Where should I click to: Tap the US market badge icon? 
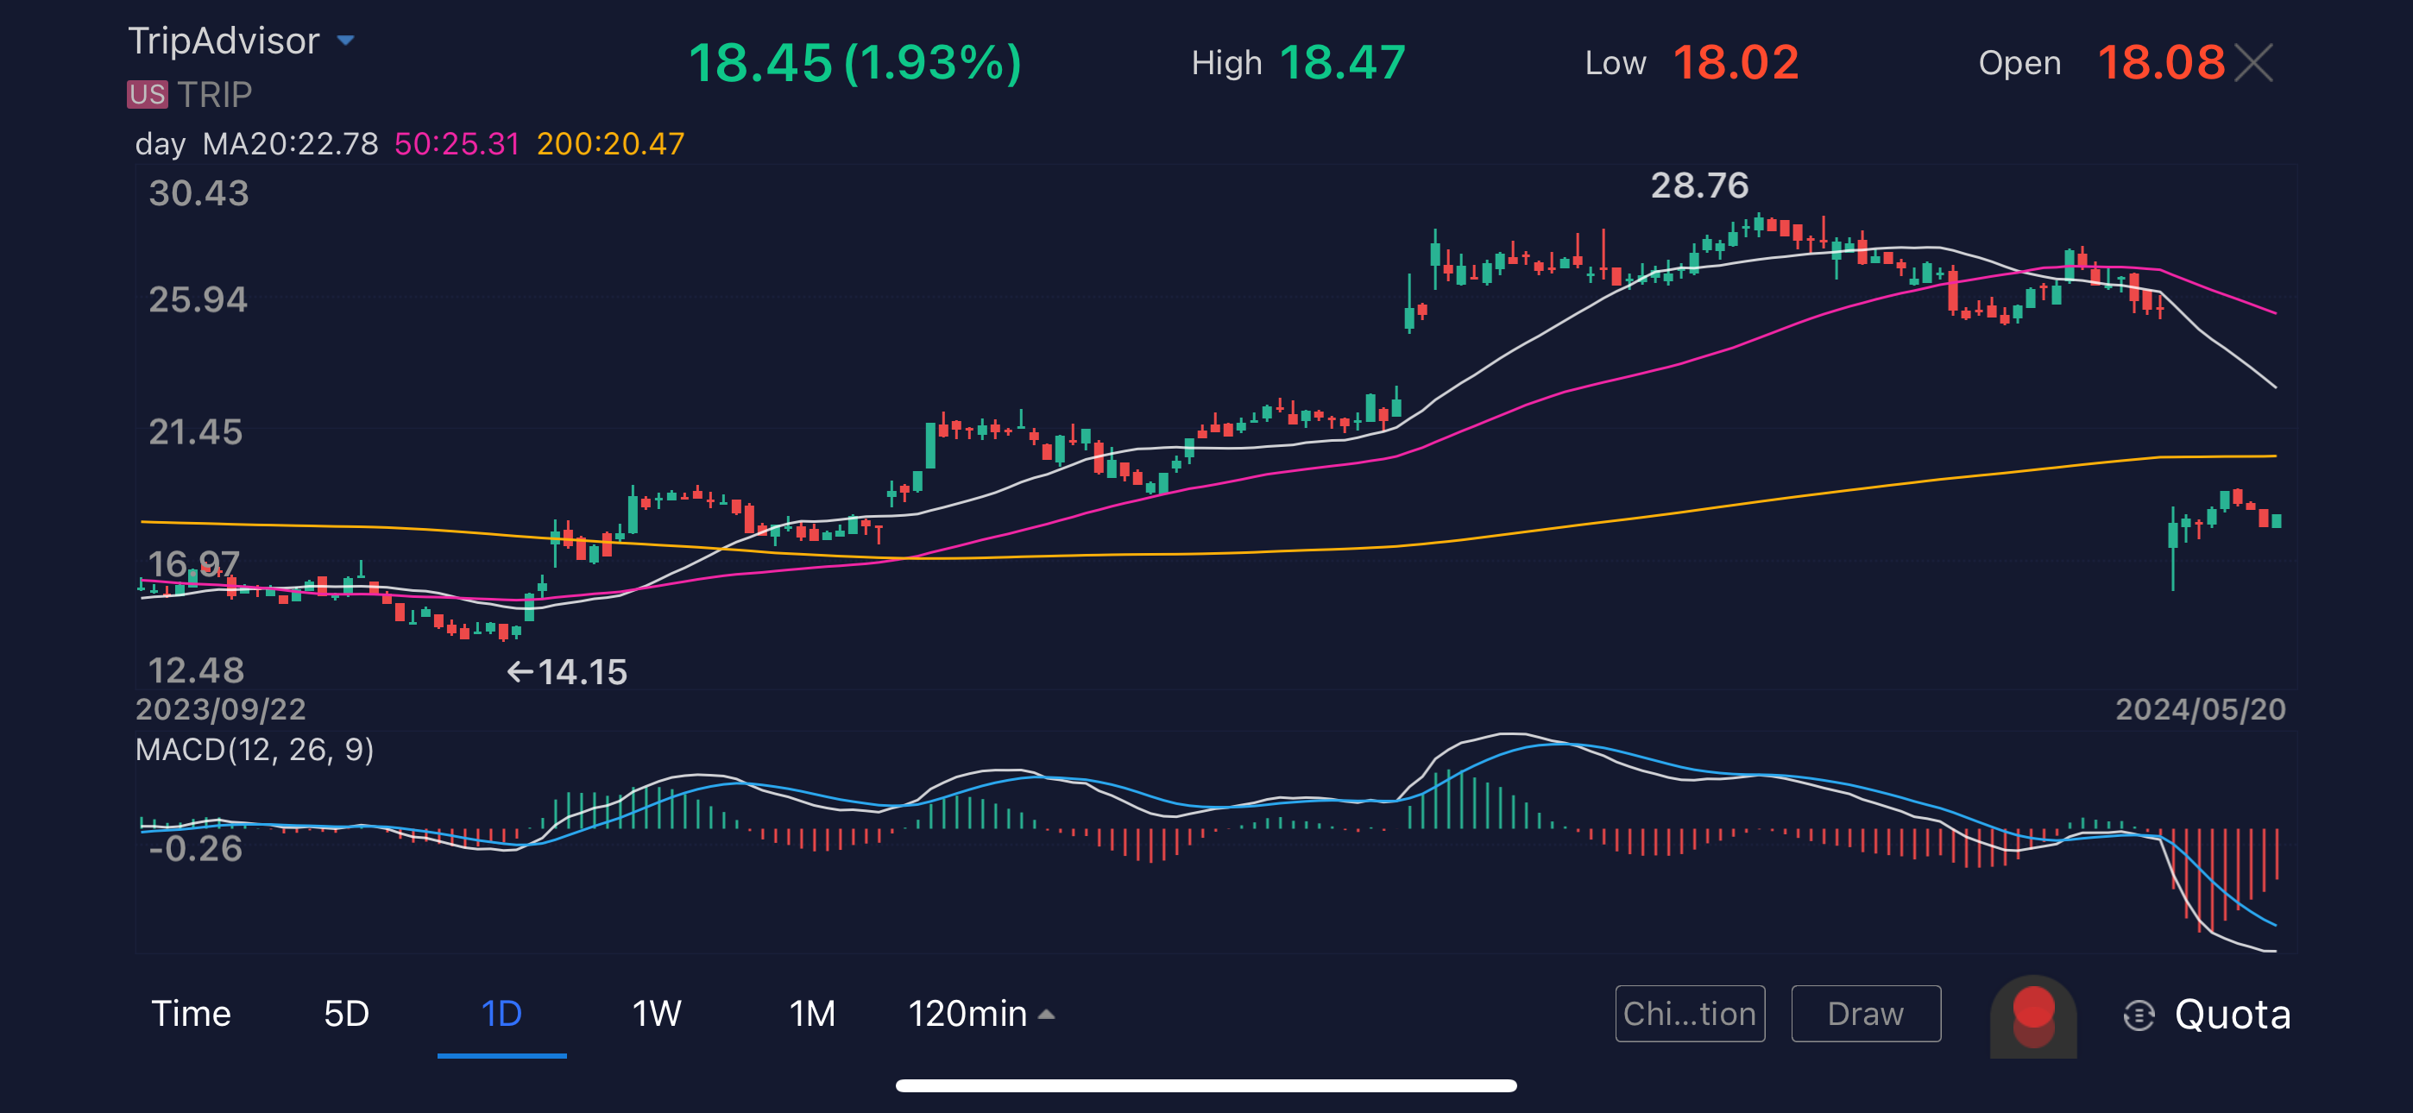tap(147, 95)
